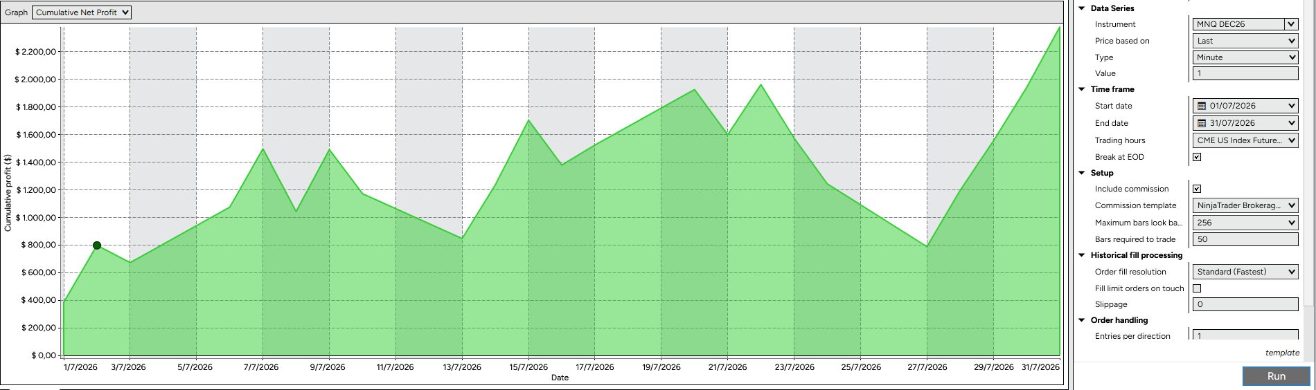Toggle the Break at EOD checkbox

[1197, 157]
